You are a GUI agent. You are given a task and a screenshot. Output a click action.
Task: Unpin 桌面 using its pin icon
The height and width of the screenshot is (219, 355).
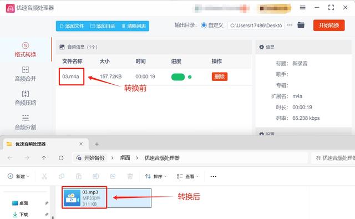click(x=47, y=203)
